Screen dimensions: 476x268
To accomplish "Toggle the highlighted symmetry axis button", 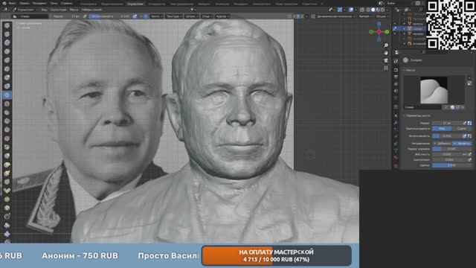I will (297, 16).
